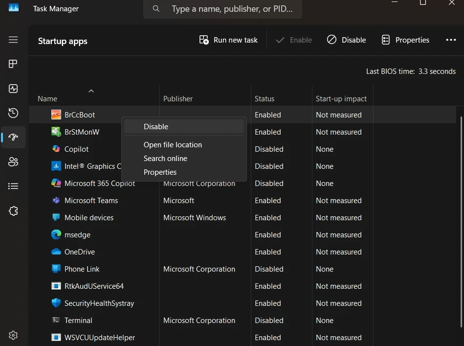
Task: Click the greyed Enable toolbar button
Action: click(x=293, y=40)
